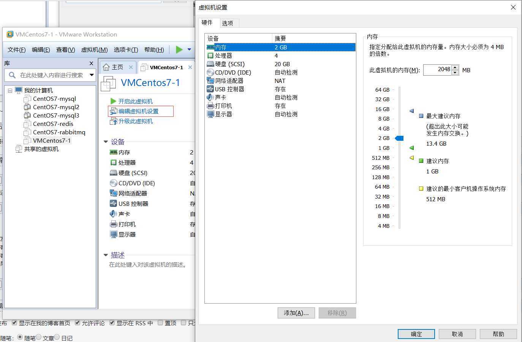522x342 pixels.
Task: Click processor icon in VM summary devices
Action: [113, 162]
